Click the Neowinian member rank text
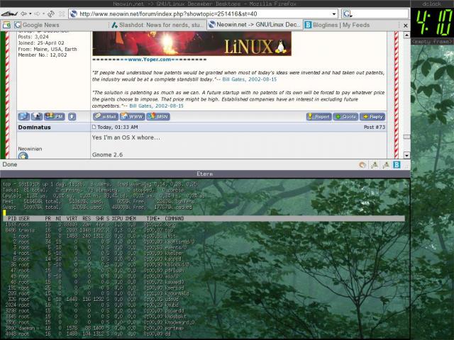 point(30,149)
